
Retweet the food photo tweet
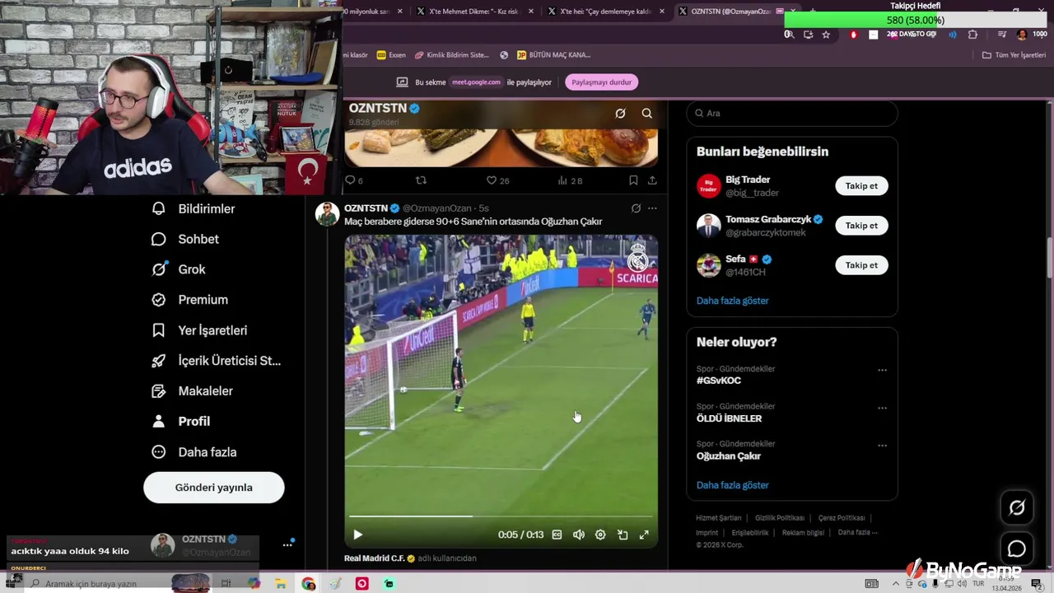421,180
